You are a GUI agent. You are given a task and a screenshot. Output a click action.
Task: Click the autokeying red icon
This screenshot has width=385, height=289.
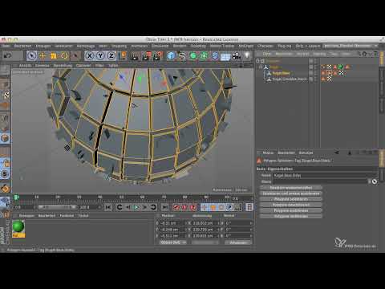point(184,207)
